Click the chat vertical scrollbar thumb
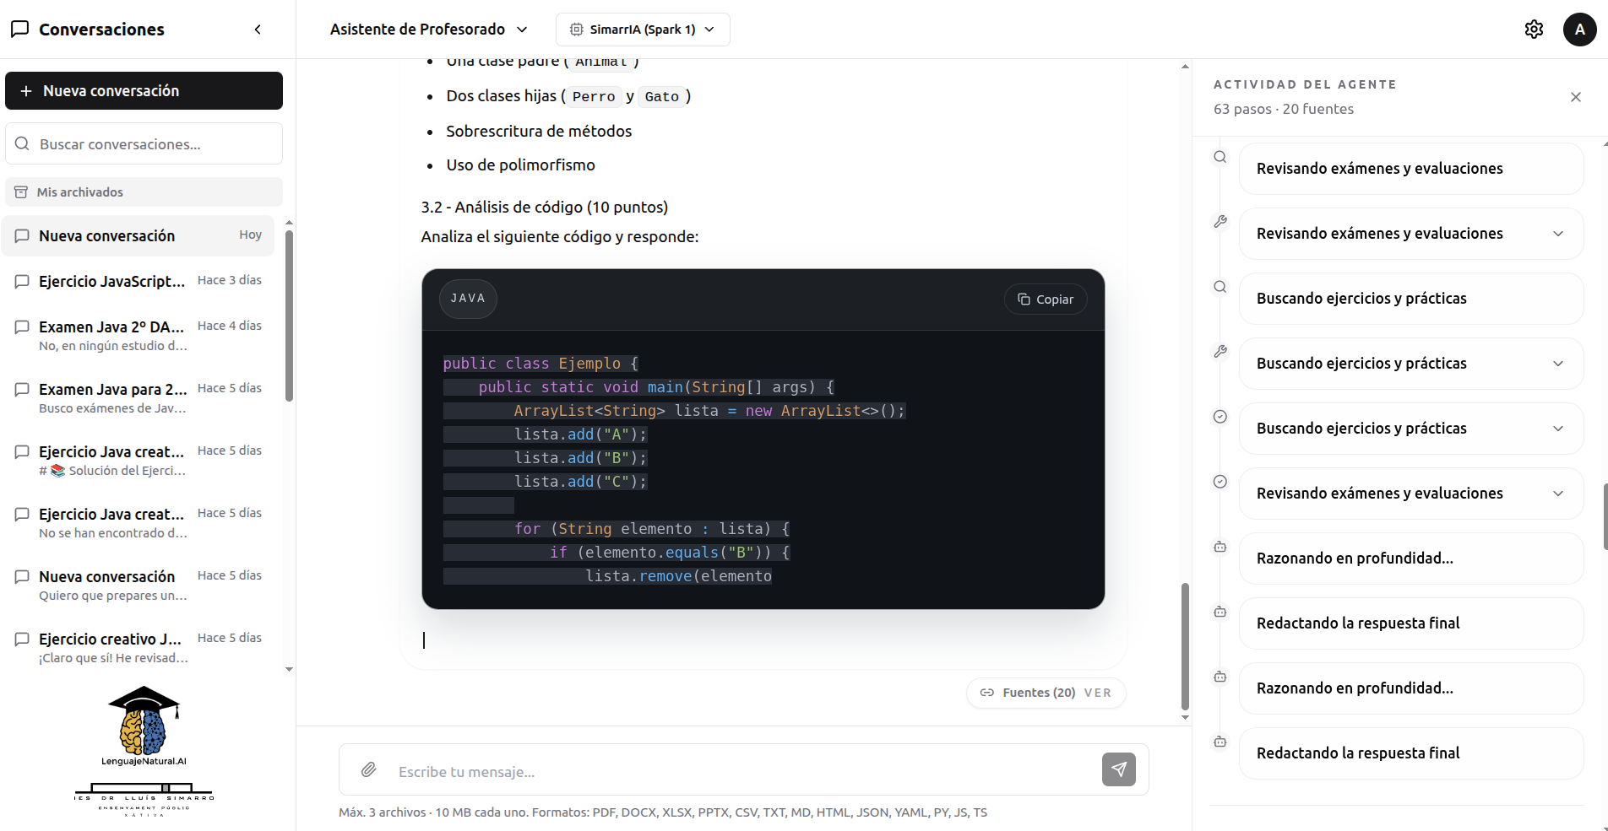The image size is (1608, 831). (x=1185, y=645)
